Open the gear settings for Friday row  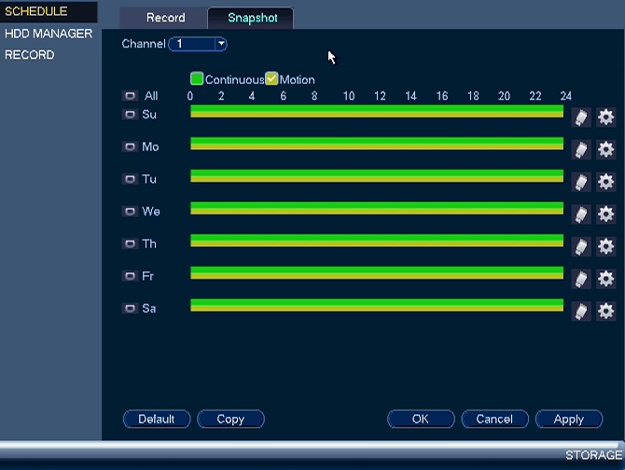pos(605,279)
